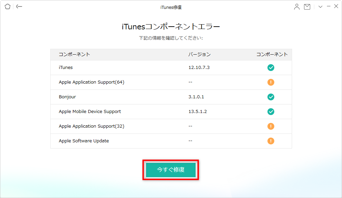Image resolution: width=342 pixels, height=198 pixels.
Task: Minimize the iTunes修復 window
Action: tap(328, 6)
